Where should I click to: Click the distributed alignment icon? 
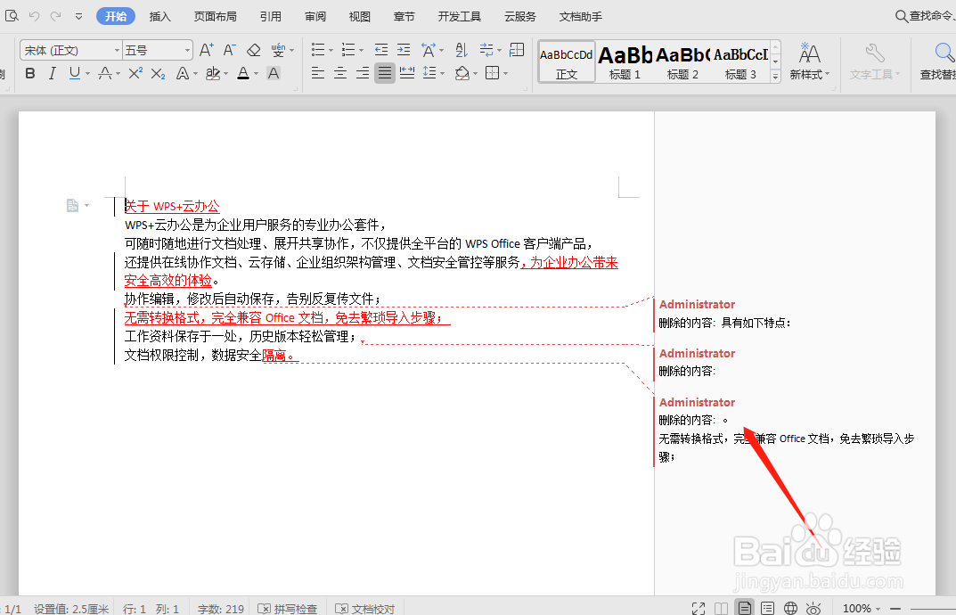[407, 73]
